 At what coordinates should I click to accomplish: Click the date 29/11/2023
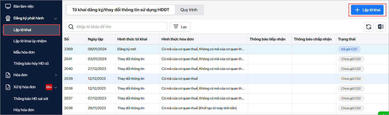click(x=97, y=108)
